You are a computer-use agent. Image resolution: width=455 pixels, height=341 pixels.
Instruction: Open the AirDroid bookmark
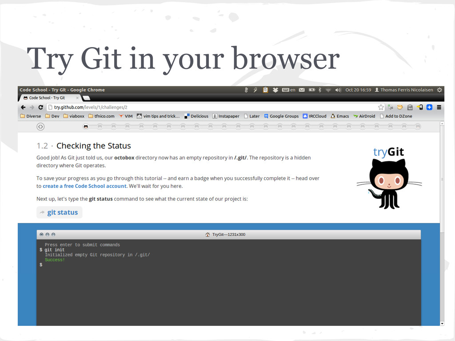point(364,116)
